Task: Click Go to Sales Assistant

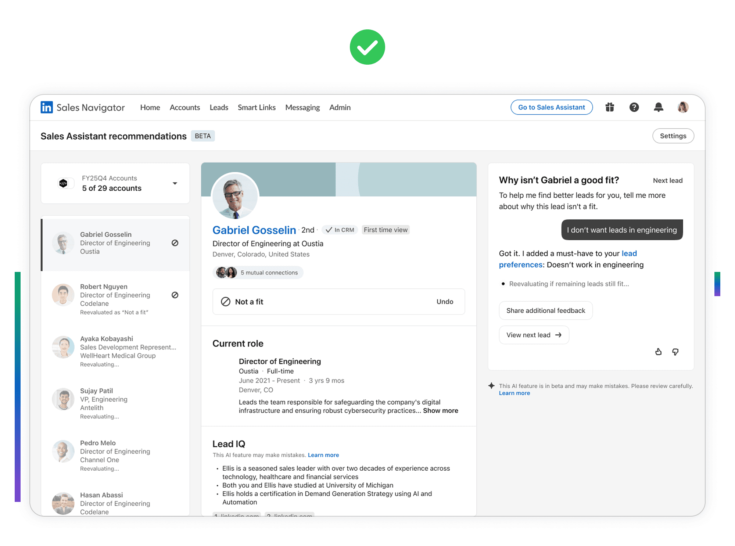Action: point(551,107)
